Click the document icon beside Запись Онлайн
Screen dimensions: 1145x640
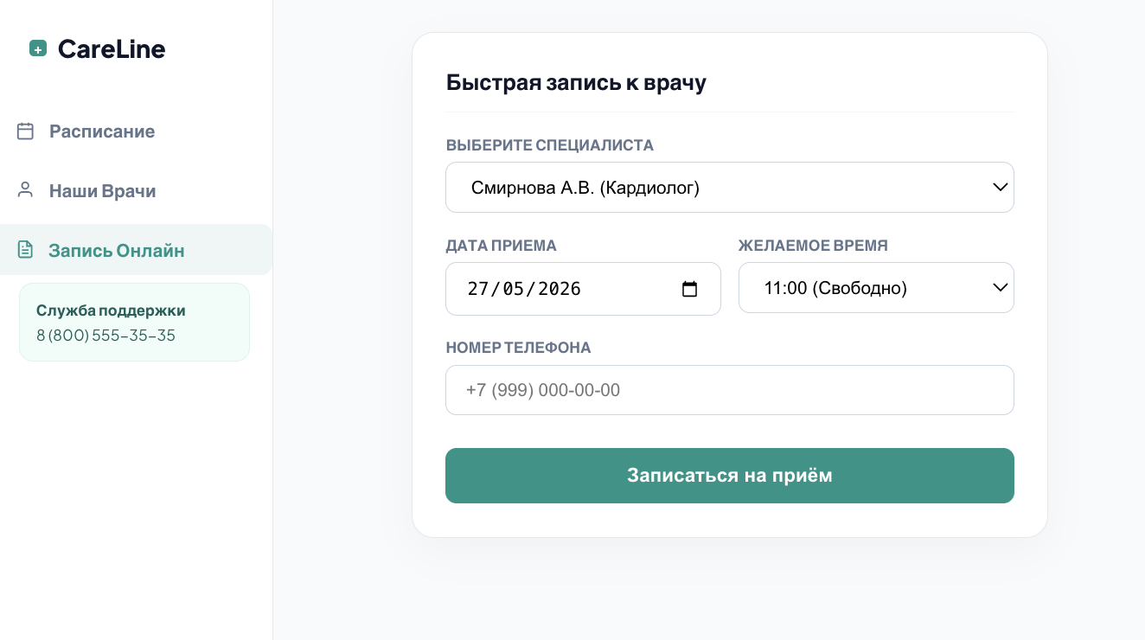click(x=26, y=250)
